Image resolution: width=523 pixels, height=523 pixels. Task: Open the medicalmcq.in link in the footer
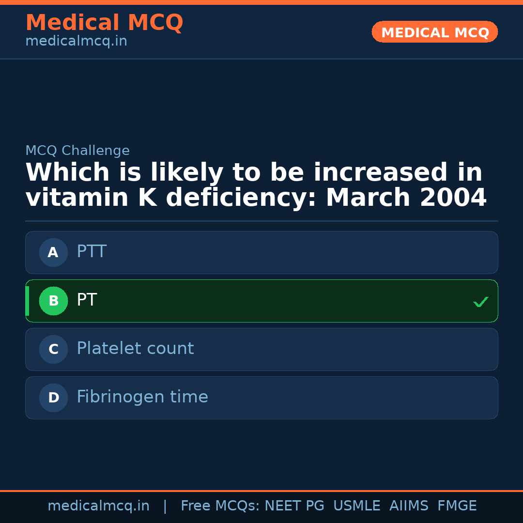point(98,506)
